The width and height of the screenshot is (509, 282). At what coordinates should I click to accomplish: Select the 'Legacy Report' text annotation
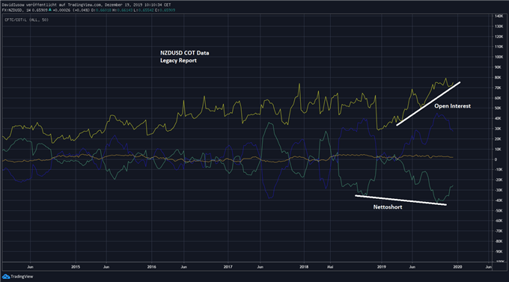pos(178,61)
